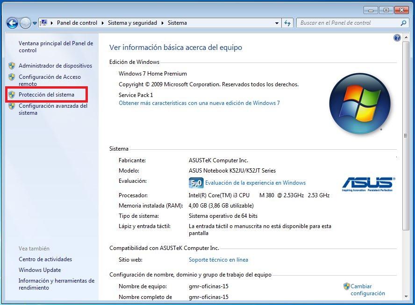The width and height of the screenshot is (415, 305).
Task: Open Protección del sistema link
Action: [x=46, y=95]
